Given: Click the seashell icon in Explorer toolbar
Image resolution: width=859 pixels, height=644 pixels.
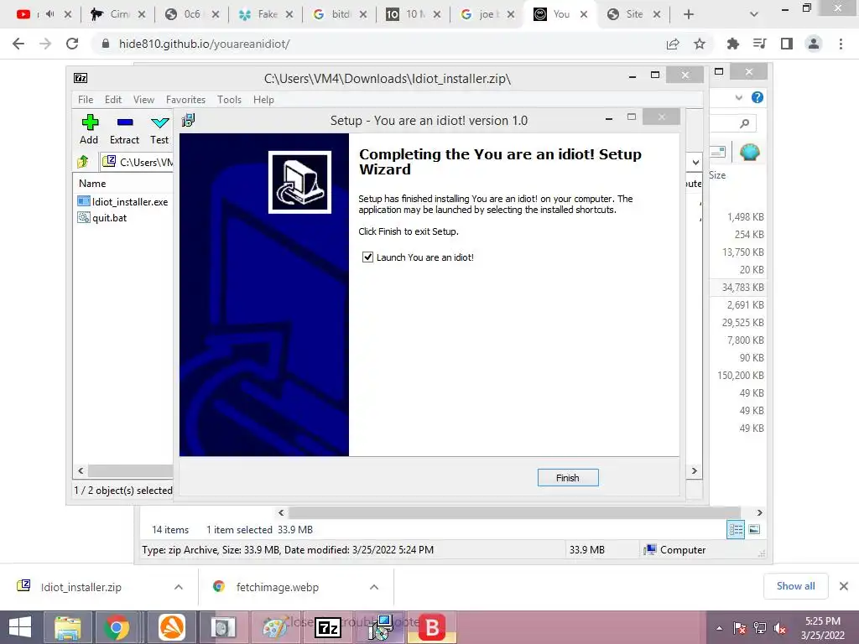Looking at the screenshot, I should (x=749, y=152).
